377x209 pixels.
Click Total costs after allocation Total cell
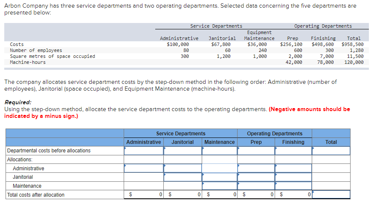pyautogui.click(x=331, y=195)
